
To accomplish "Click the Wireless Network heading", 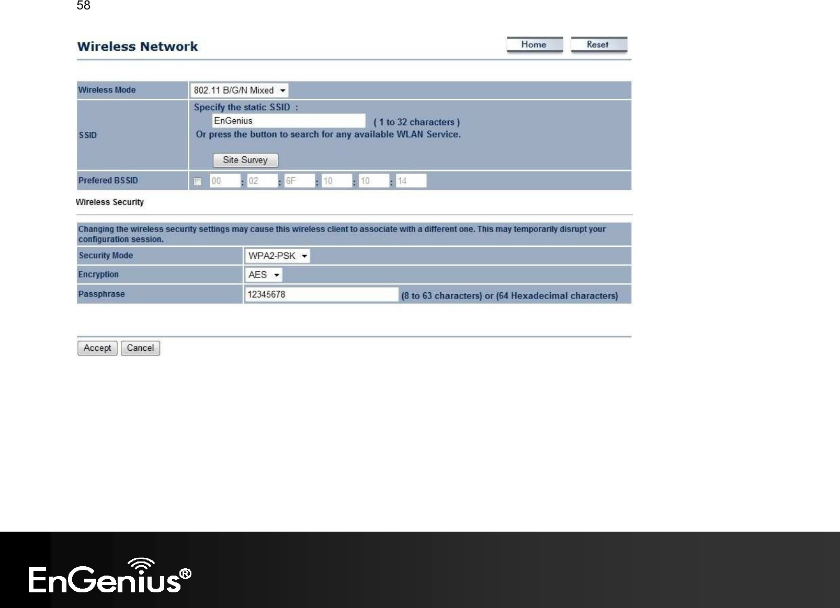I will tap(138, 47).
